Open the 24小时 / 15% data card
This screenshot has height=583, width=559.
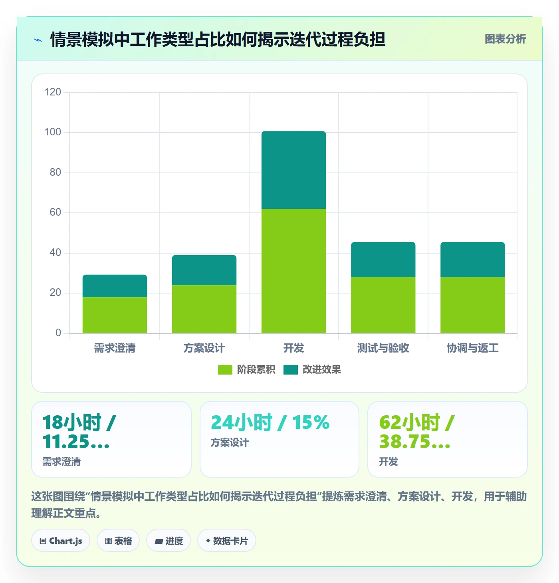click(279, 439)
